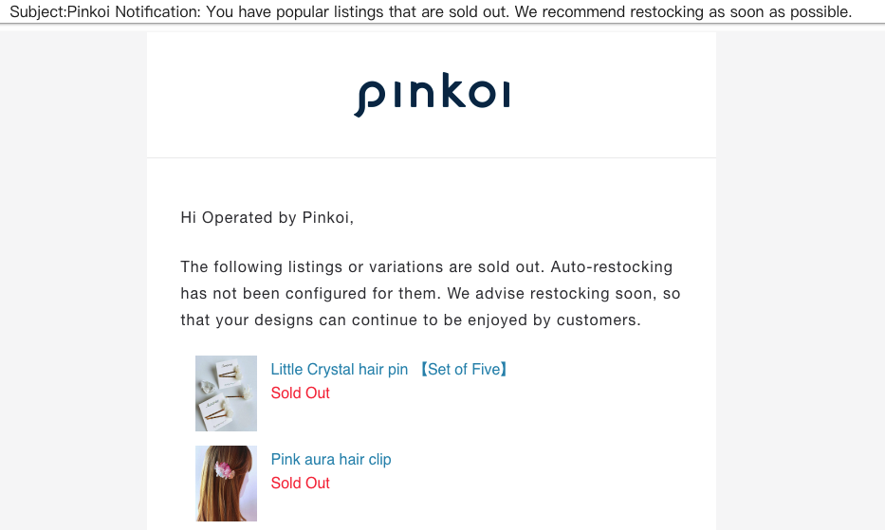Click the Pinkoi logo in the header

pyautogui.click(x=432, y=94)
